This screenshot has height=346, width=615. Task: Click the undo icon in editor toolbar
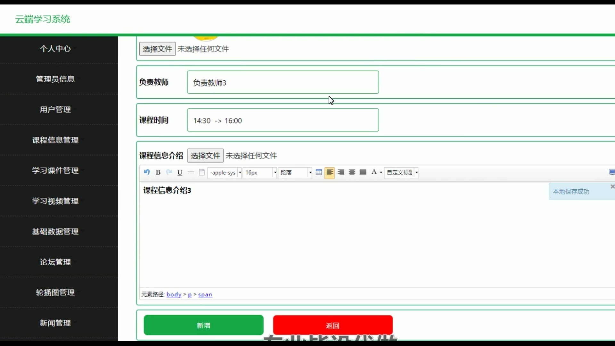coord(147,172)
